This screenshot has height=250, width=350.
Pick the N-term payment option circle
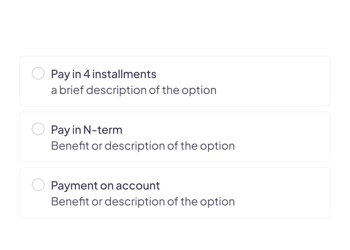(38, 129)
